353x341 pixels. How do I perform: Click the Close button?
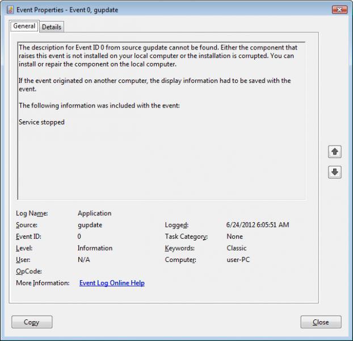pyautogui.click(x=321, y=322)
